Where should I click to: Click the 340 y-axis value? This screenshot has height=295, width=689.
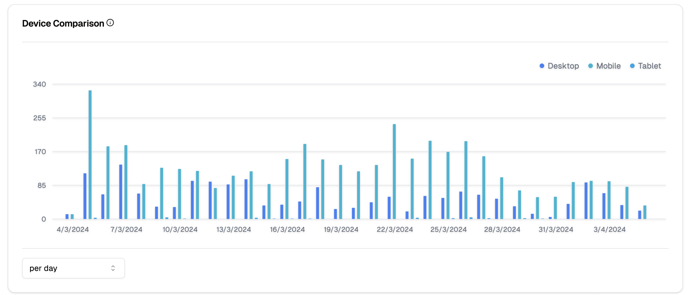click(39, 84)
